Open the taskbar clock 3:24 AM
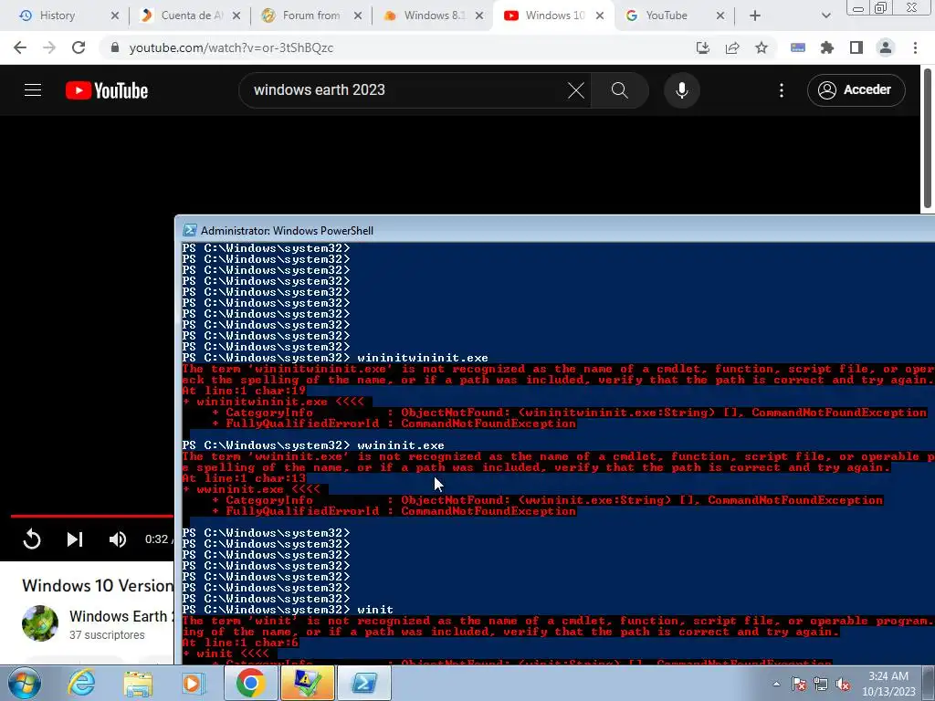Screen dimensions: 935x701 click(x=888, y=683)
